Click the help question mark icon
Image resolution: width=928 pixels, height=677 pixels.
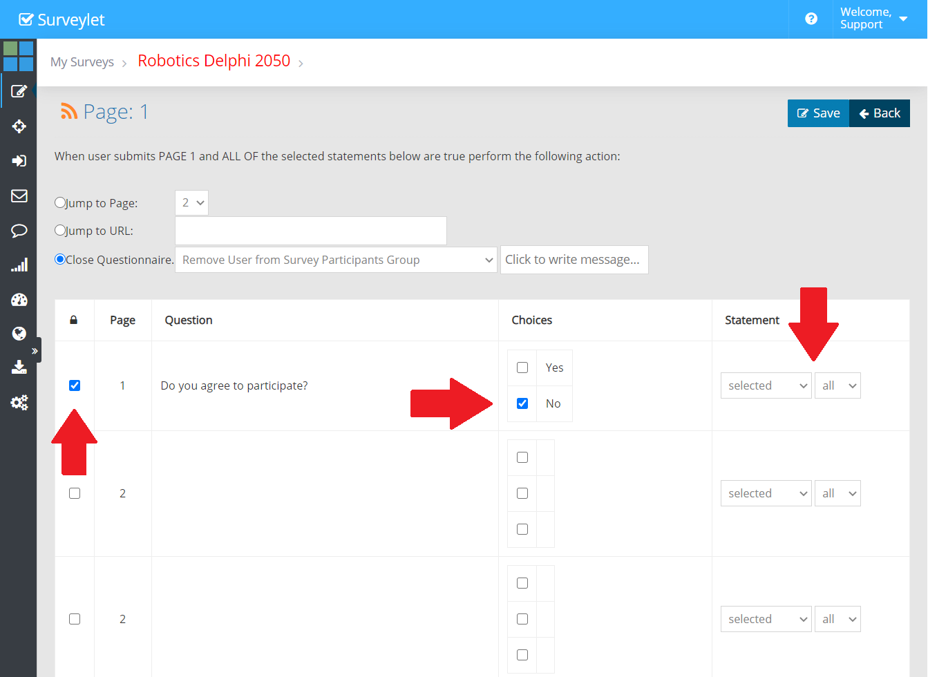pyautogui.click(x=811, y=19)
